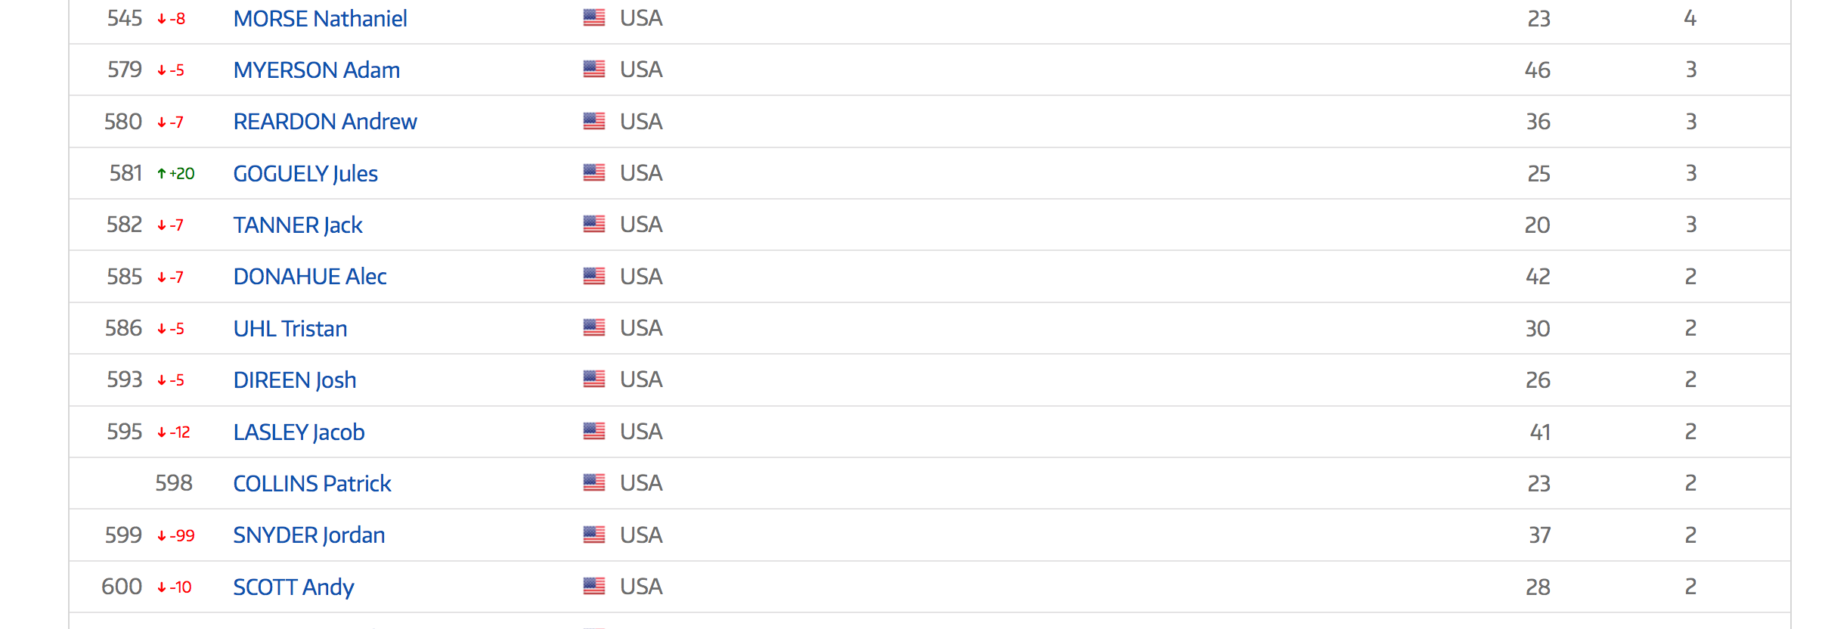Click red down arrow -12 in LASLEY row
The width and height of the screenshot is (1822, 629).
click(x=174, y=432)
